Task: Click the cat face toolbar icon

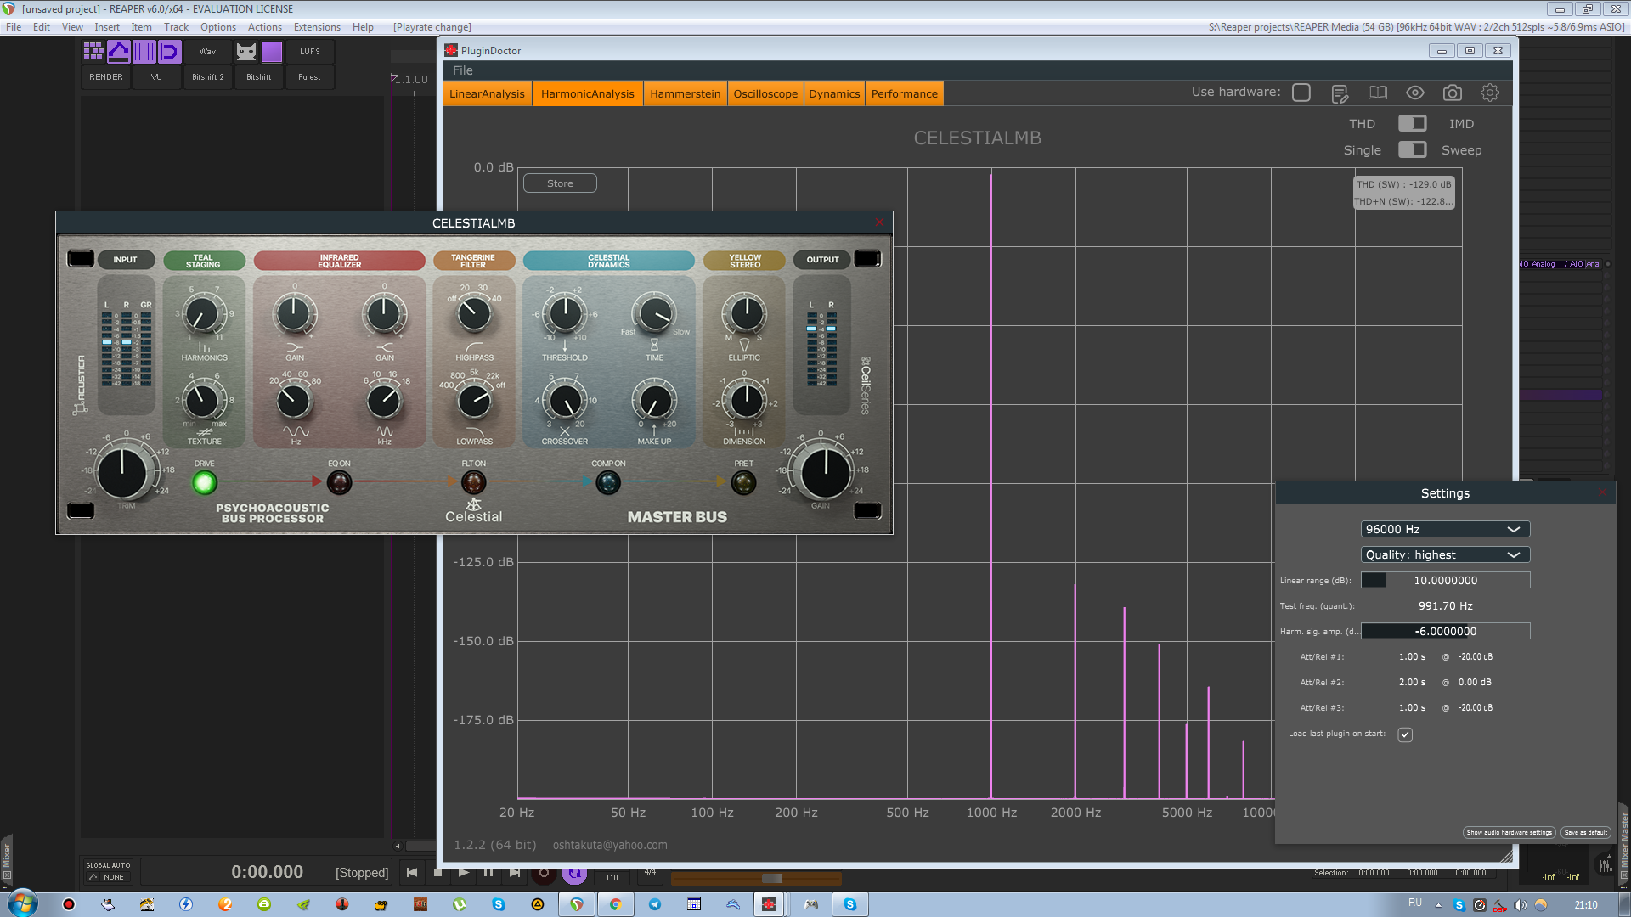Action: [x=246, y=52]
